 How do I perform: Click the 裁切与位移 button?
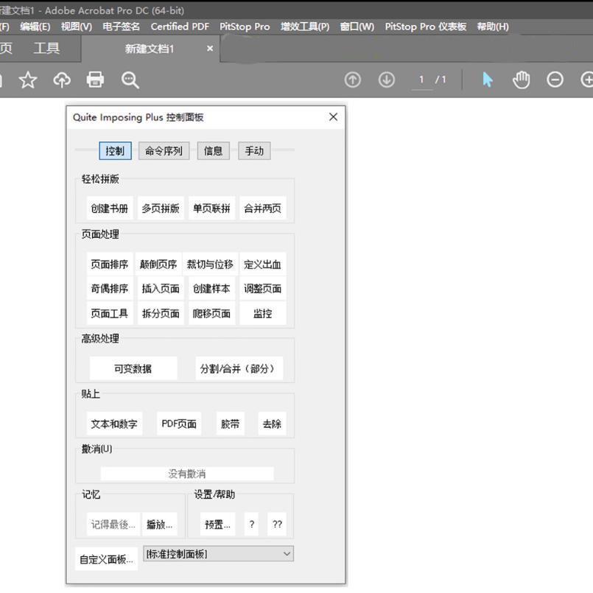coord(210,264)
